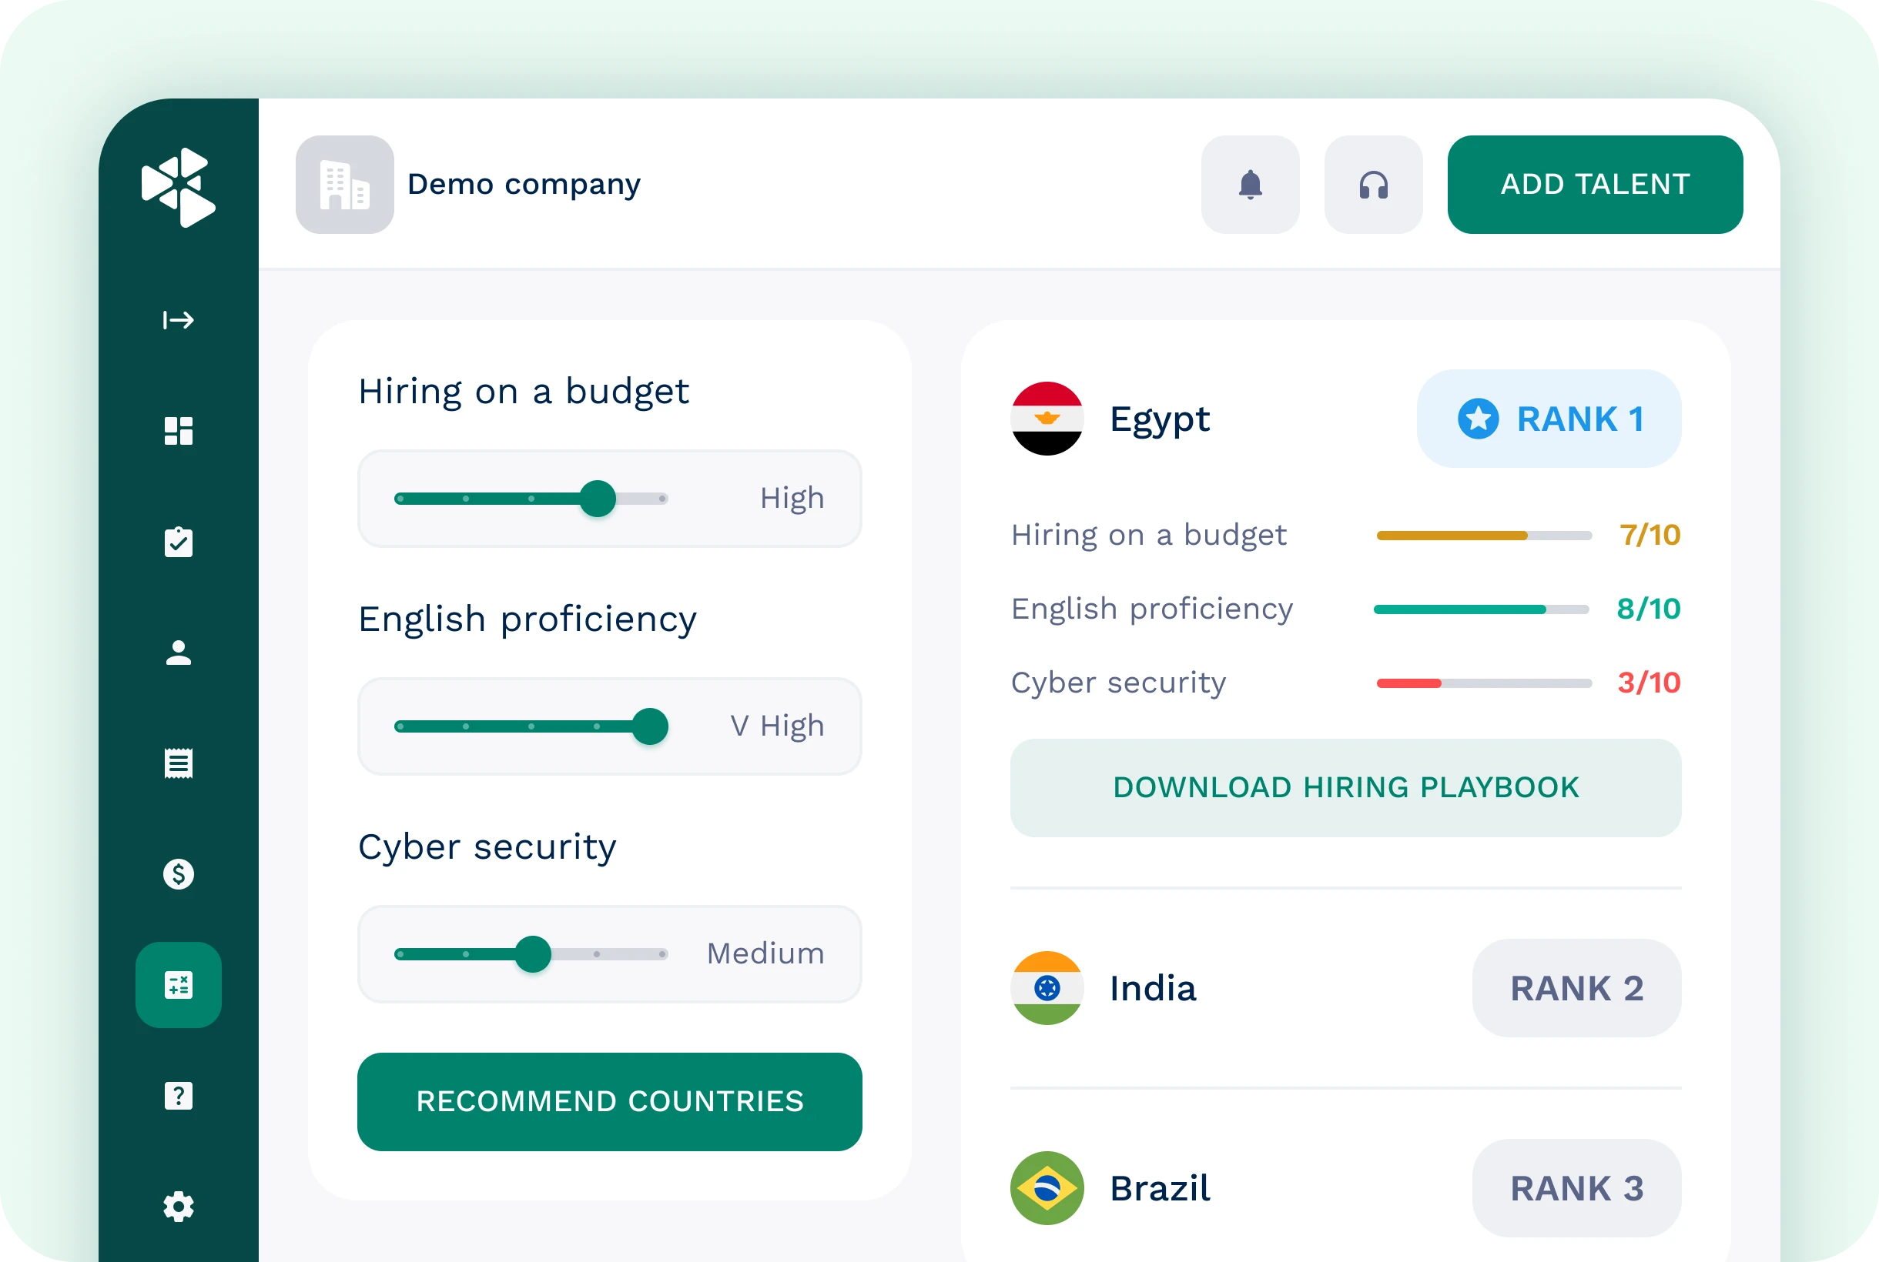The image size is (1879, 1262).
Task: Open support via the headphones icon
Action: tap(1373, 185)
